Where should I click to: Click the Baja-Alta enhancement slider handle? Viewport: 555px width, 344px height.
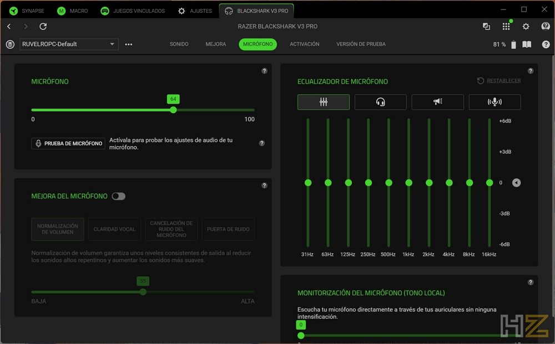point(143,292)
